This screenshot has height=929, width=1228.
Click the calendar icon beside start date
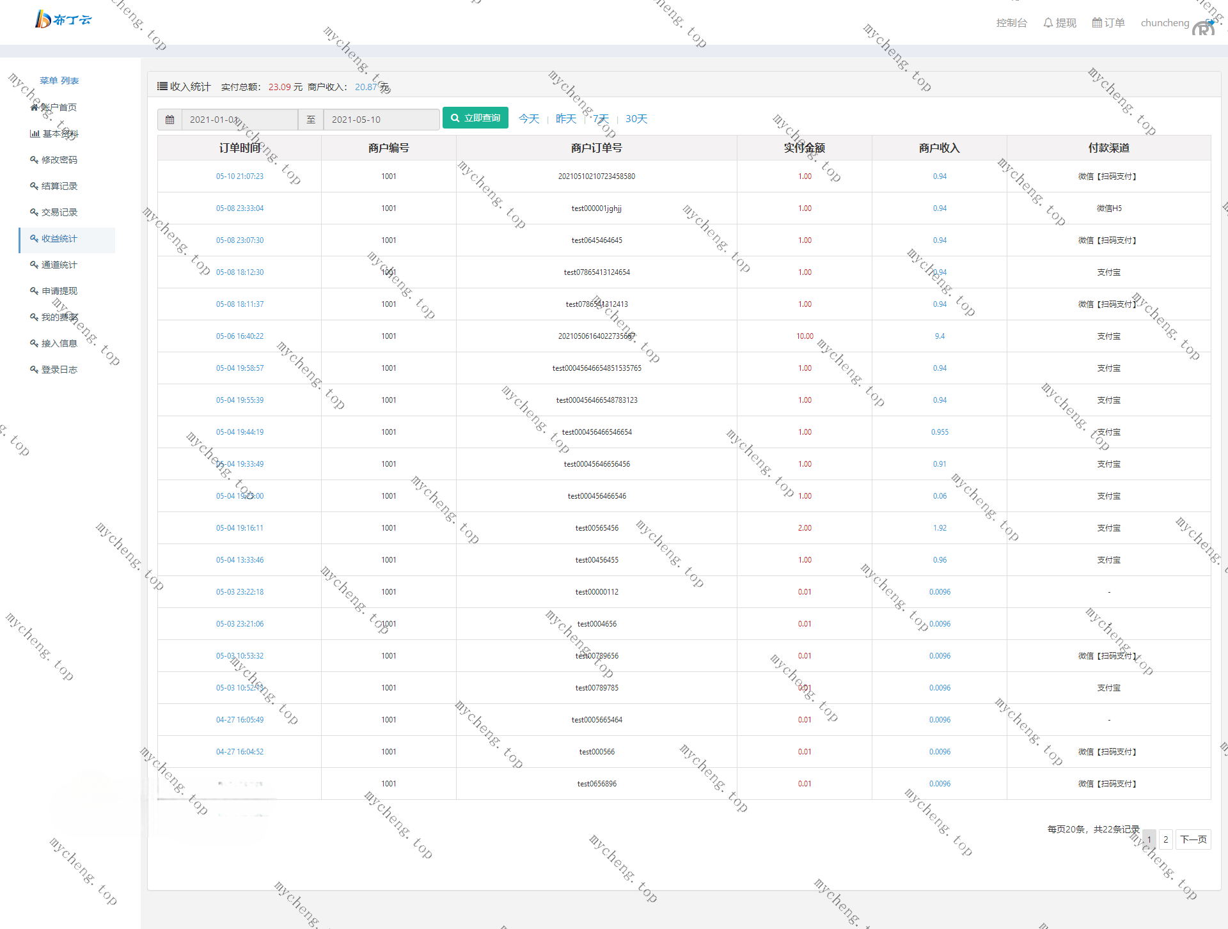[169, 120]
